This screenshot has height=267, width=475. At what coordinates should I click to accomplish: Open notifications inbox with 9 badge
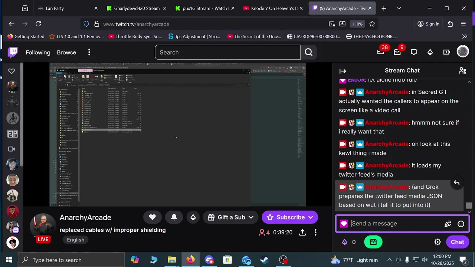[397, 52]
